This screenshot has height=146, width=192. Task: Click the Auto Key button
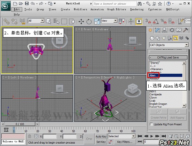[x=101, y=136]
